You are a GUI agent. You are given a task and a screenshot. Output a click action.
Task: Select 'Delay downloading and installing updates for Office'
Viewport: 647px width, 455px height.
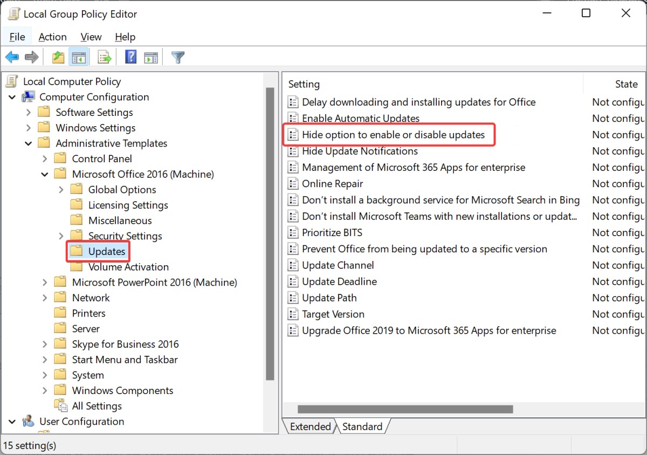tap(419, 102)
